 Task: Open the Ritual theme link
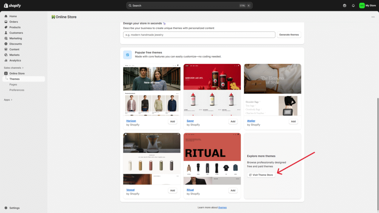click(190, 190)
